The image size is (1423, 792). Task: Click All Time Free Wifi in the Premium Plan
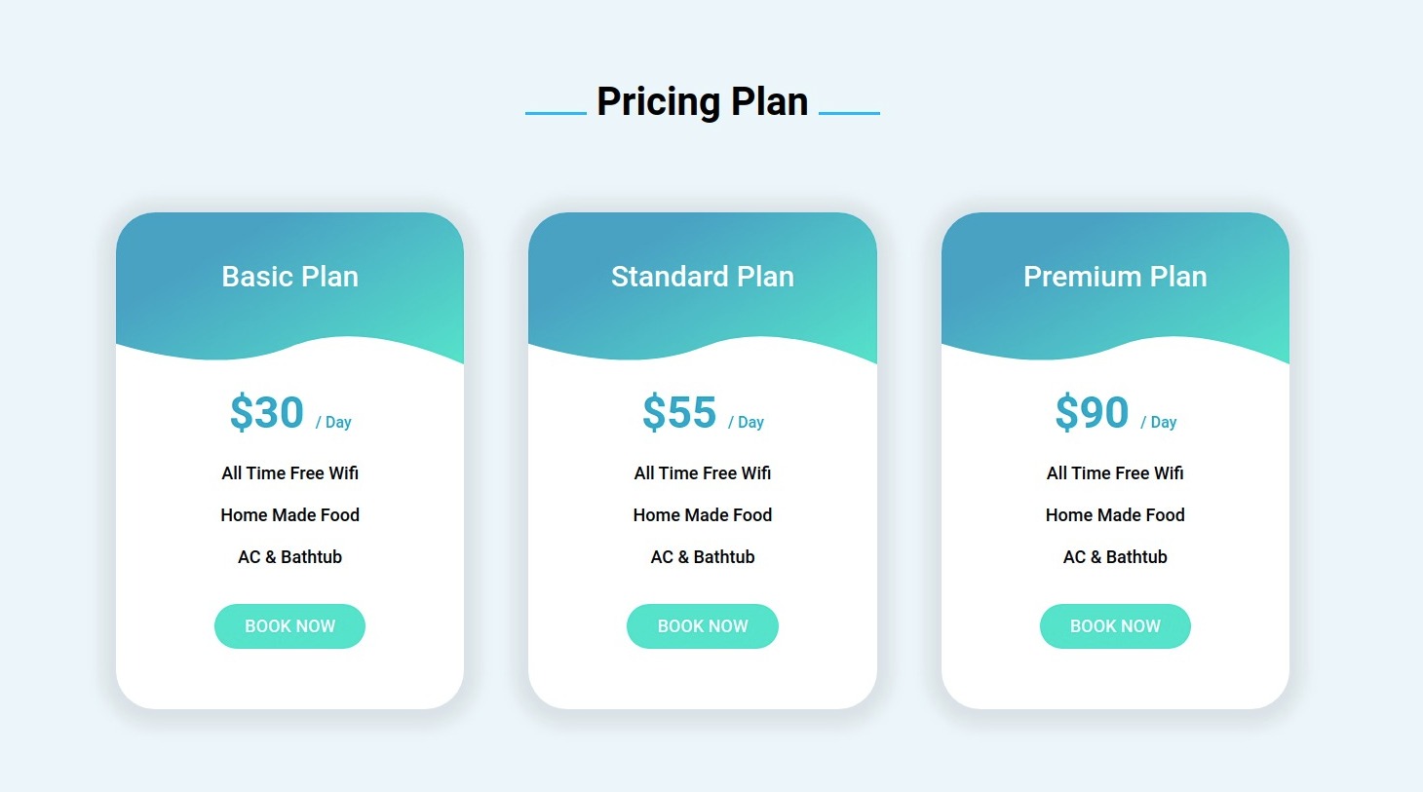point(1115,473)
